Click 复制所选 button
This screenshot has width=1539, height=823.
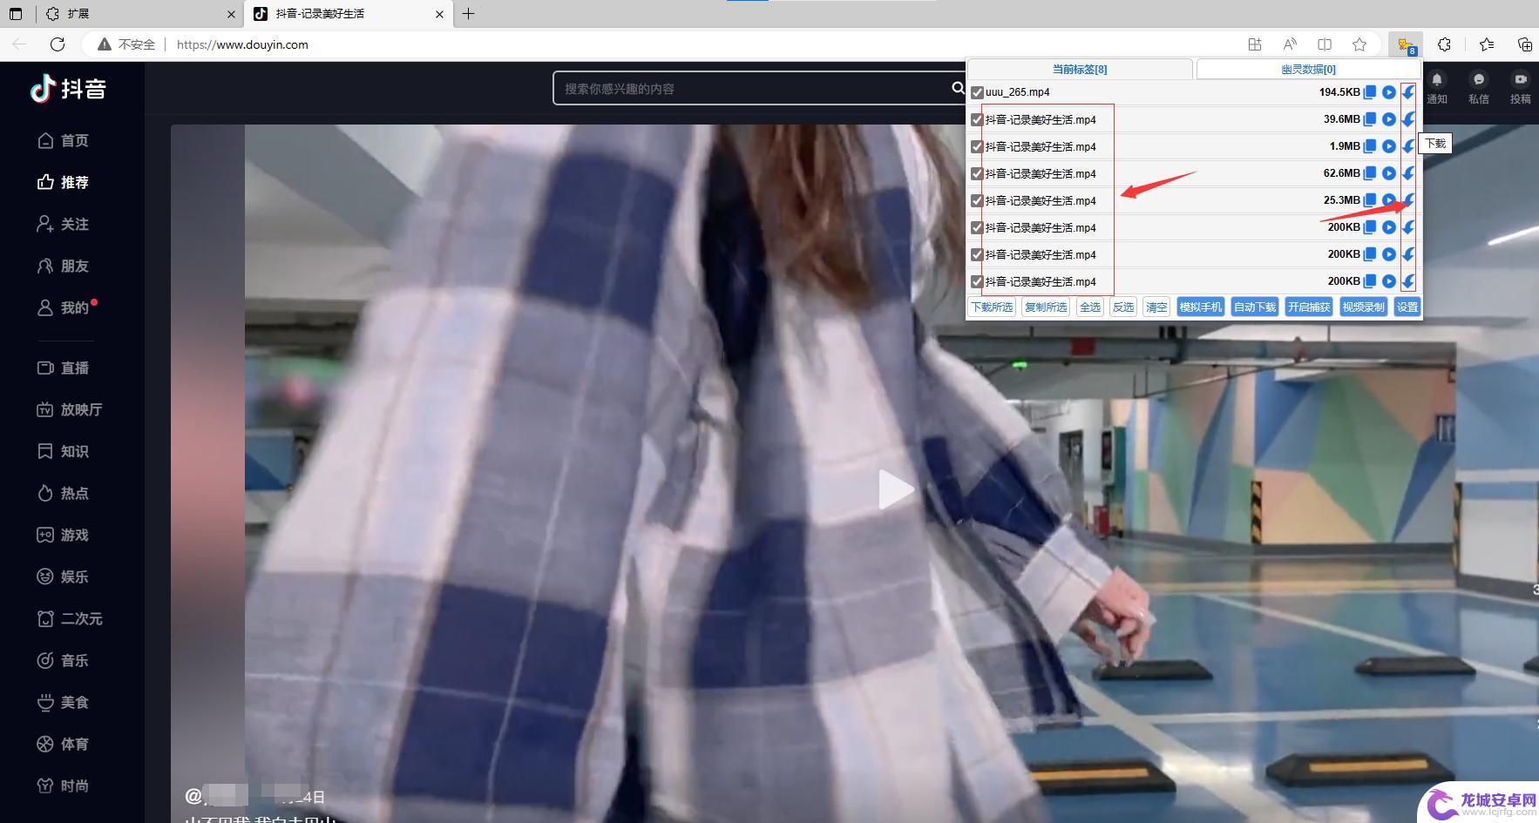(1046, 307)
